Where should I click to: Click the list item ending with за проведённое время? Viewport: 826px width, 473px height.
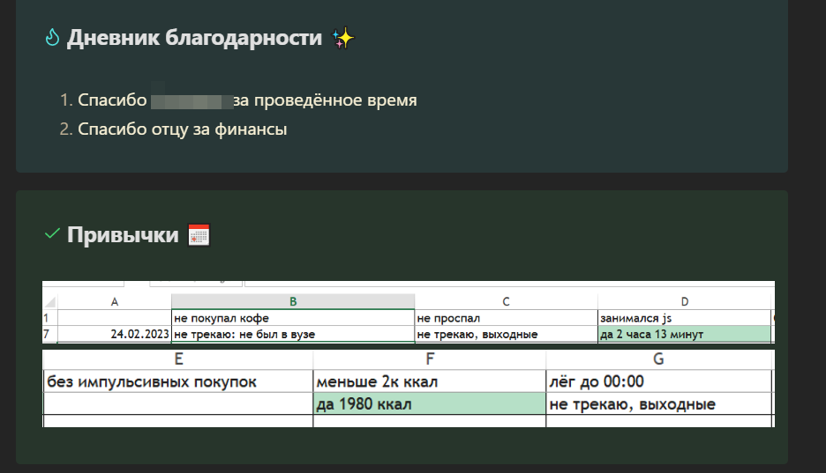tap(238, 100)
